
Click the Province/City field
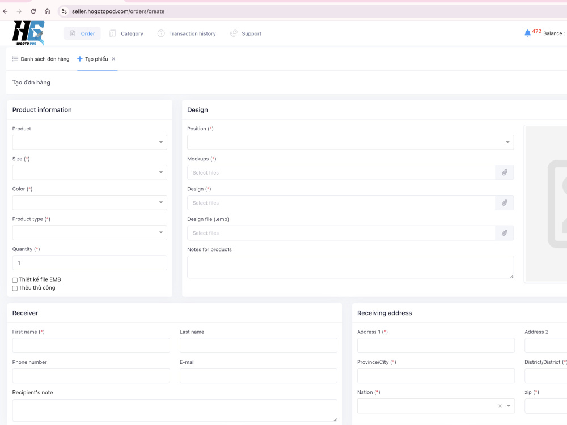pyautogui.click(x=435, y=376)
